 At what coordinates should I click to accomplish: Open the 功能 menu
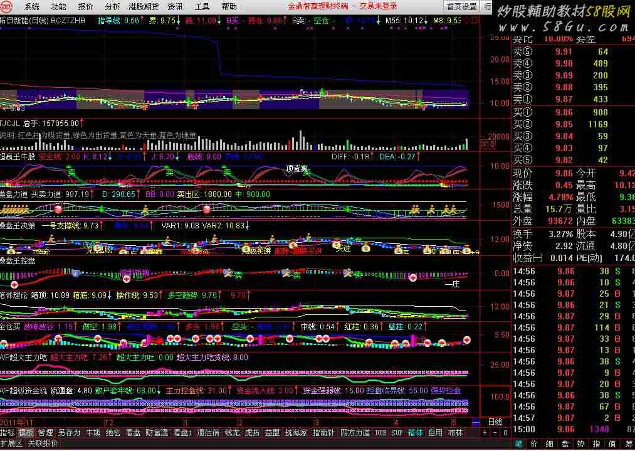[59, 6]
